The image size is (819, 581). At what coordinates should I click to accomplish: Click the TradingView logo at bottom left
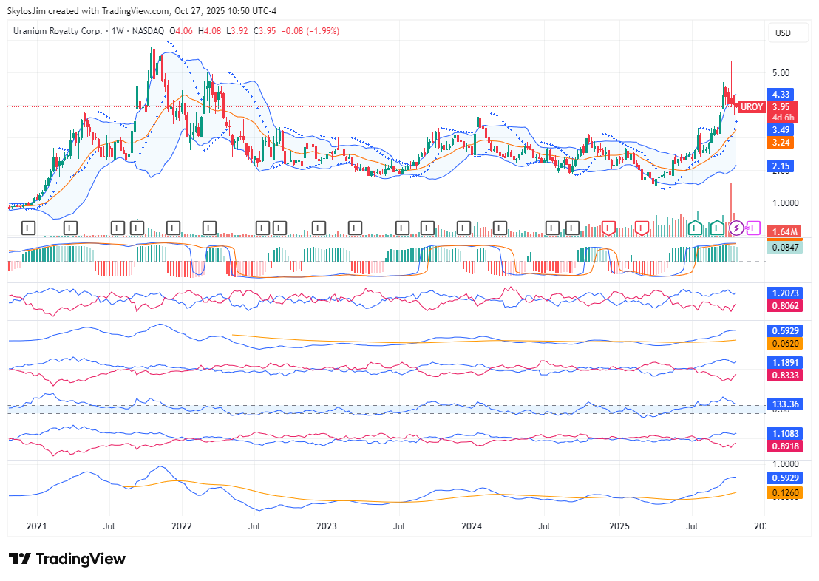(67, 559)
